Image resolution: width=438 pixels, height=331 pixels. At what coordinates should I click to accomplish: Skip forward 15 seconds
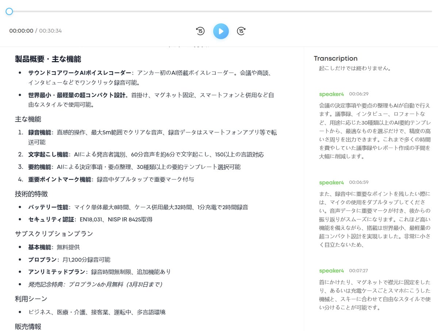tap(241, 31)
